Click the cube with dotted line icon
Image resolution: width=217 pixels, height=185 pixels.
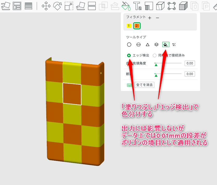pos(160,6)
